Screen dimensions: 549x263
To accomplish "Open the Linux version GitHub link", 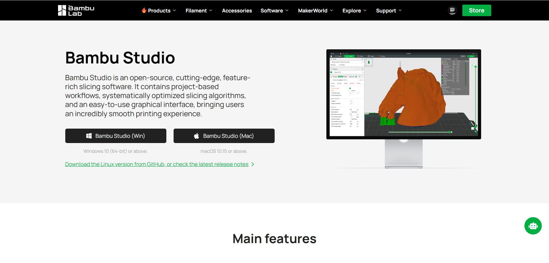I will click(x=157, y=164).
